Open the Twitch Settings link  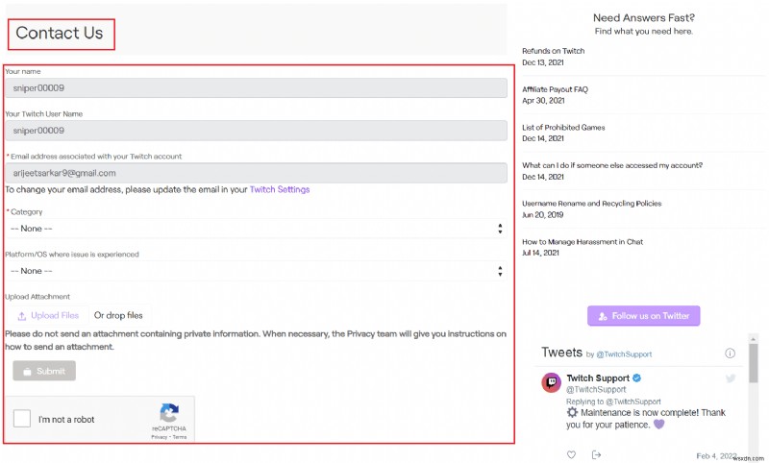coord(280,189)
